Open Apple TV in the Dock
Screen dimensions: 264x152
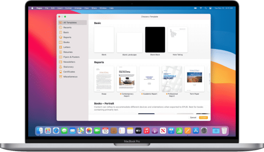coord(138,131)
